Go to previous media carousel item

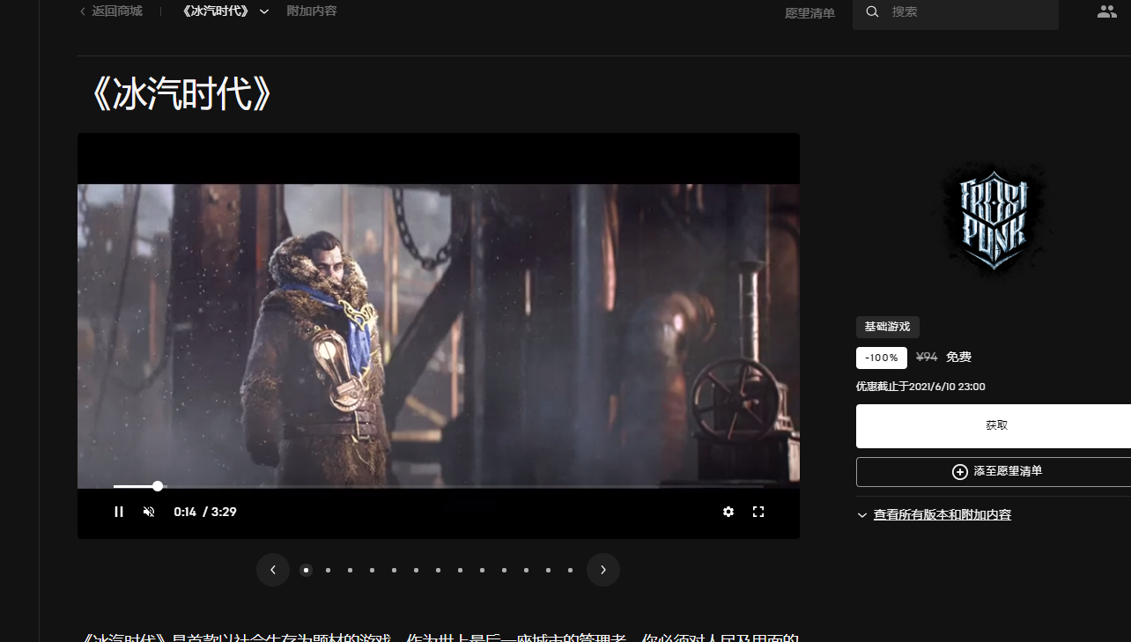pos(273,570)
